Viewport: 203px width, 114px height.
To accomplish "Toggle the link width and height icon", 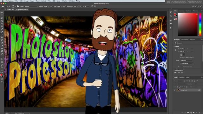I will click(x=175, y=50).
